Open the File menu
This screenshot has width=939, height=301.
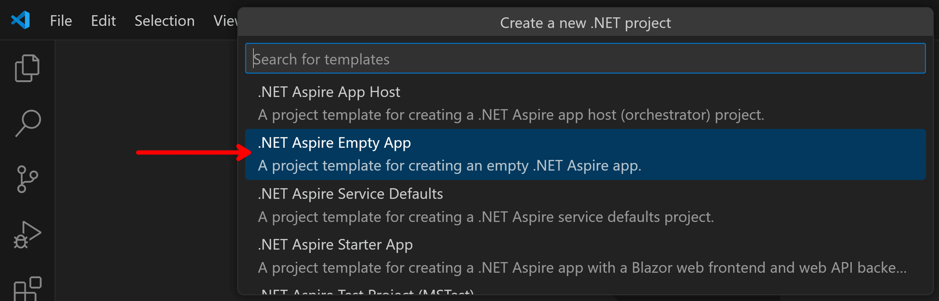point(61,20)
